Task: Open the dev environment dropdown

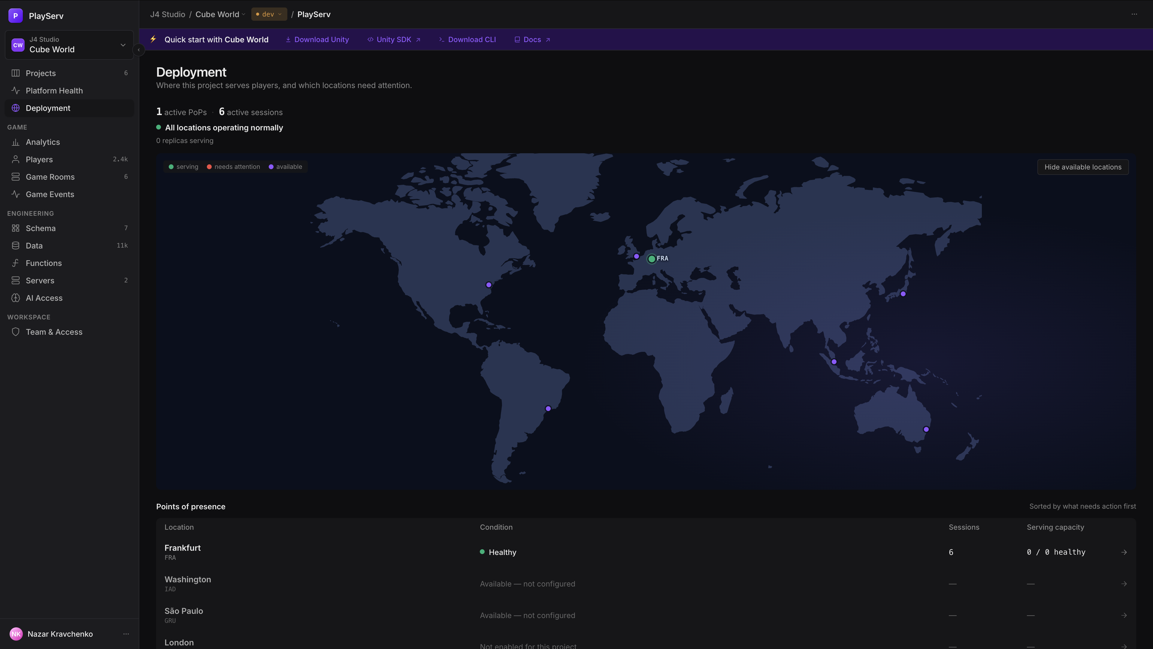Action: [269, 14]
